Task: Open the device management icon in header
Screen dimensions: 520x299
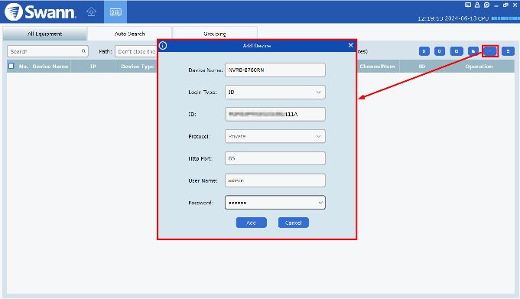Action: coord(115,12)
